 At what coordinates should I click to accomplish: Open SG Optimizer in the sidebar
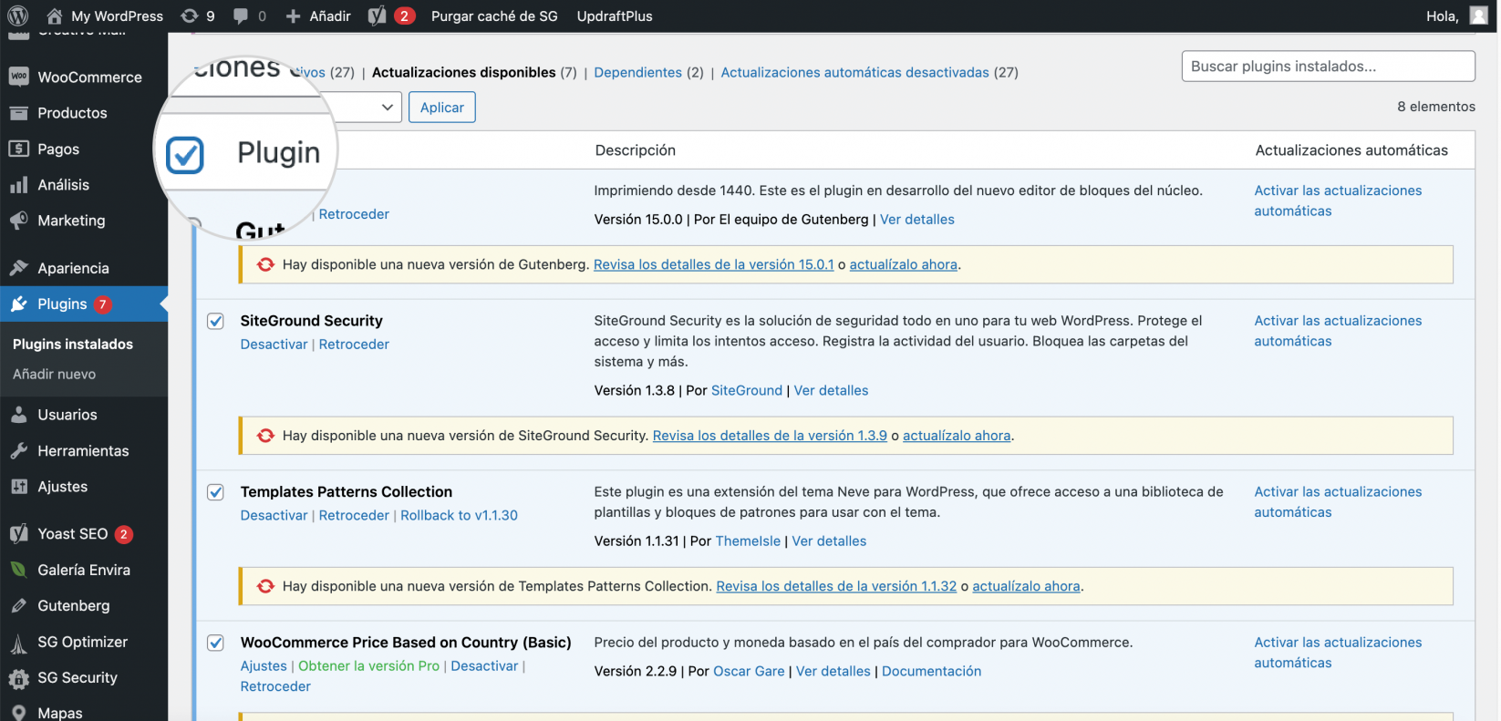point(84,642)
